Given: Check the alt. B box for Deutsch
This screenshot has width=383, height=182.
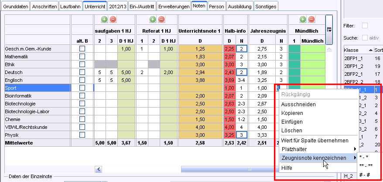Looking at the screenshot, I should (x=82, y=72).
